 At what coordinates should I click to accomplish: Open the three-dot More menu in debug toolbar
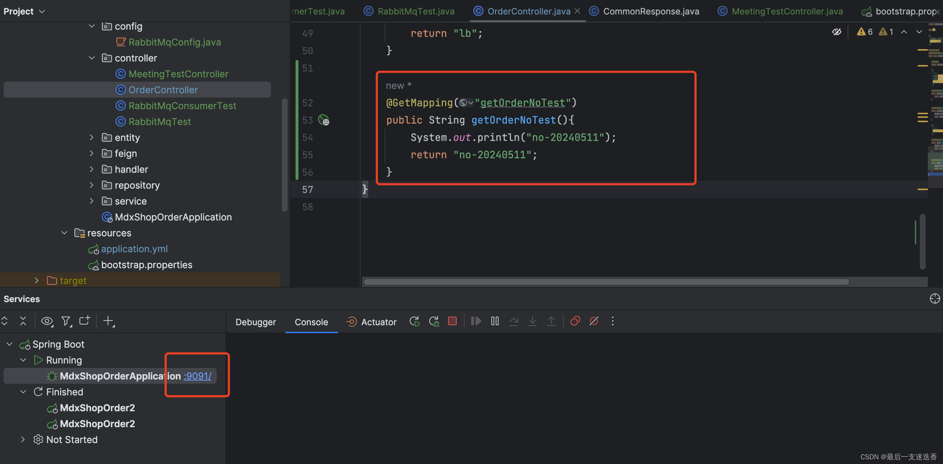point(612,321)
